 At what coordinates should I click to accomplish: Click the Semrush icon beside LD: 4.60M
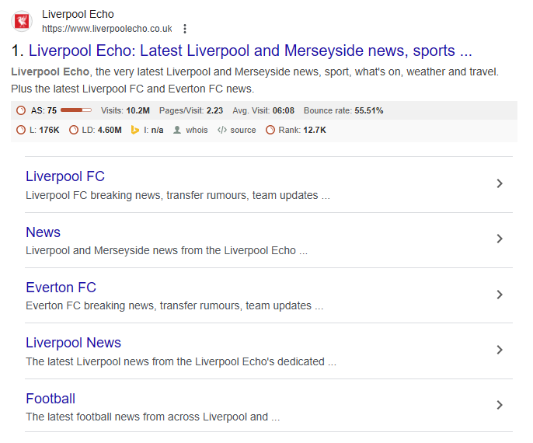pyautogui.click(x=73, y=130)
